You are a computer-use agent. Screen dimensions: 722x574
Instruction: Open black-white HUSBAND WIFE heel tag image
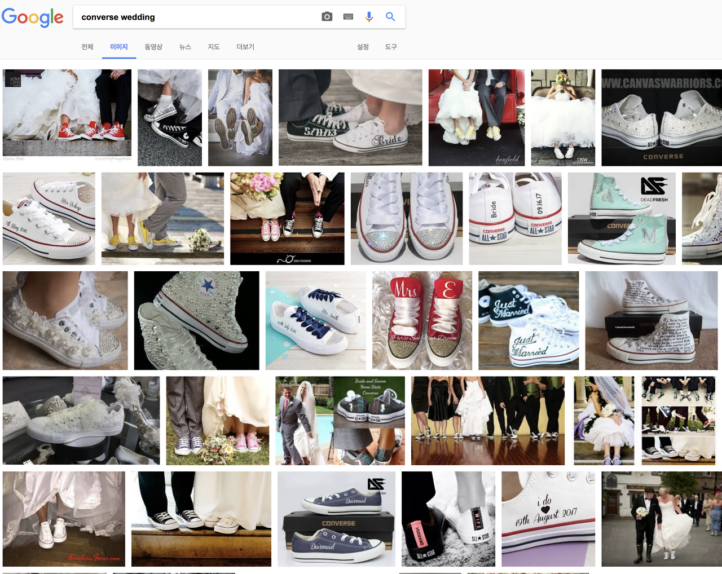(x=448, y=519)
